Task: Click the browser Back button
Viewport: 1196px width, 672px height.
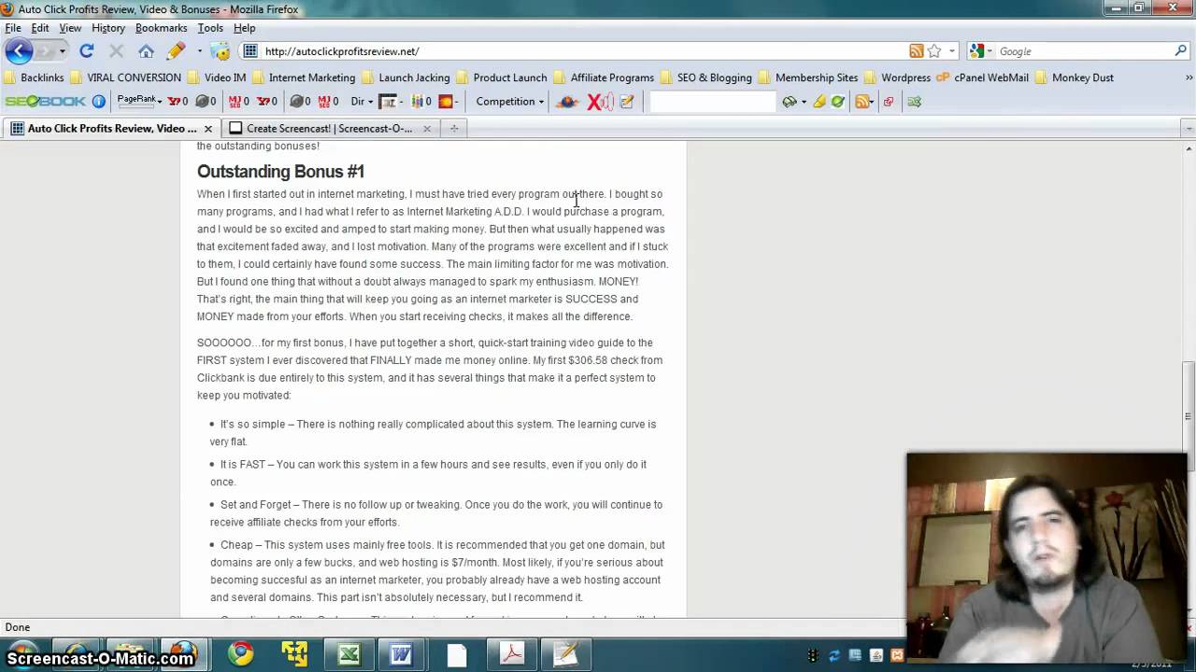Action: (x=19, y=51)
